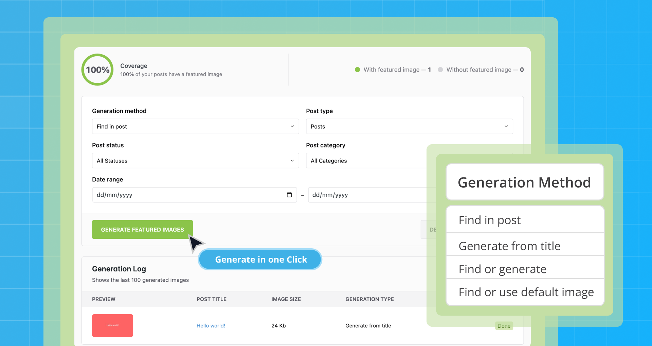Open the Generation method dropdown showing 'Find in post'

tap(195, 126)
